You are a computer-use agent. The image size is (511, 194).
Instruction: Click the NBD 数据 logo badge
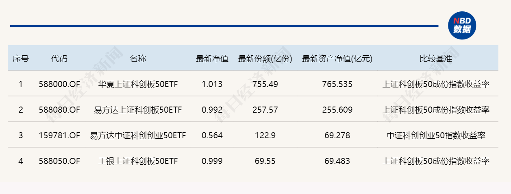tap(462, 26)
